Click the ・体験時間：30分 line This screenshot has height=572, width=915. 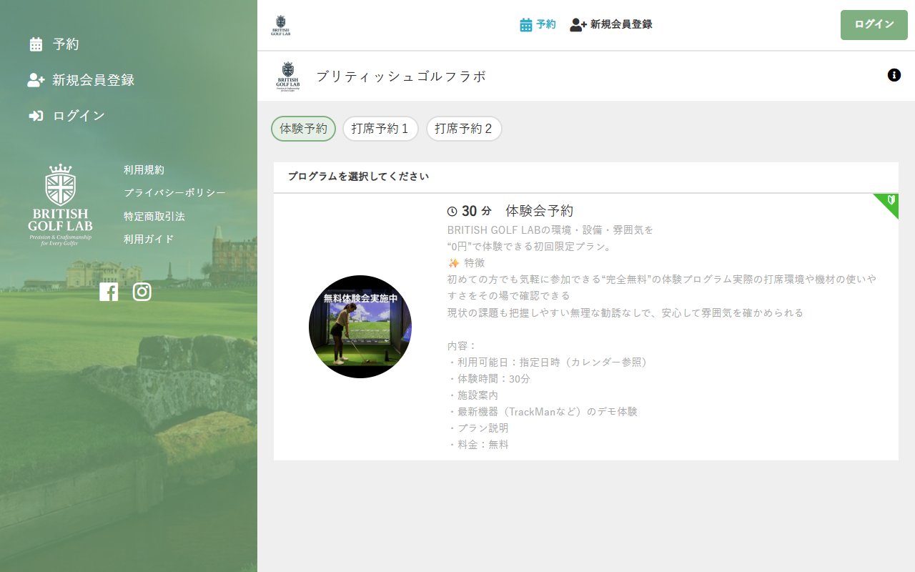tap(489, 379)
